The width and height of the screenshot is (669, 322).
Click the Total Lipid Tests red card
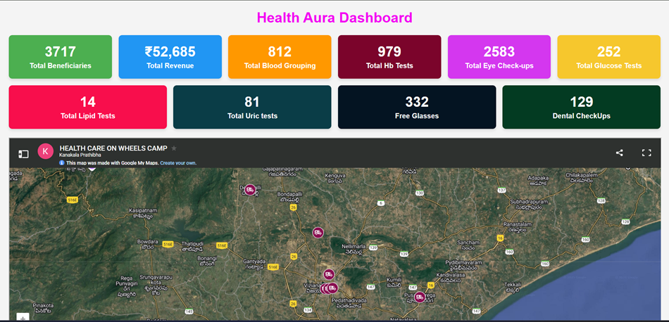click(x=88, y=107)
